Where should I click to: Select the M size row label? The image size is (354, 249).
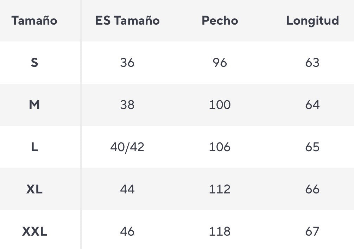(34, 105)
